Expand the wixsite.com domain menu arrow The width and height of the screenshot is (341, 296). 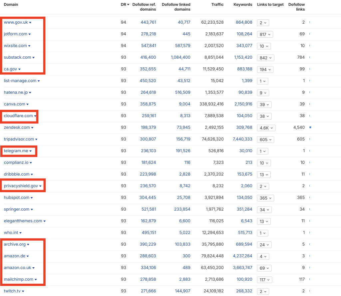29,46
